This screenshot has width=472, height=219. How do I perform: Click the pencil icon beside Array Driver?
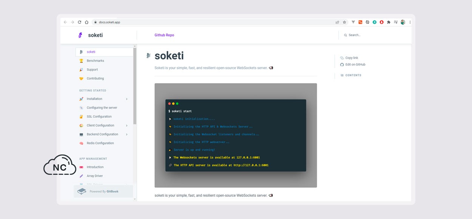81,176
